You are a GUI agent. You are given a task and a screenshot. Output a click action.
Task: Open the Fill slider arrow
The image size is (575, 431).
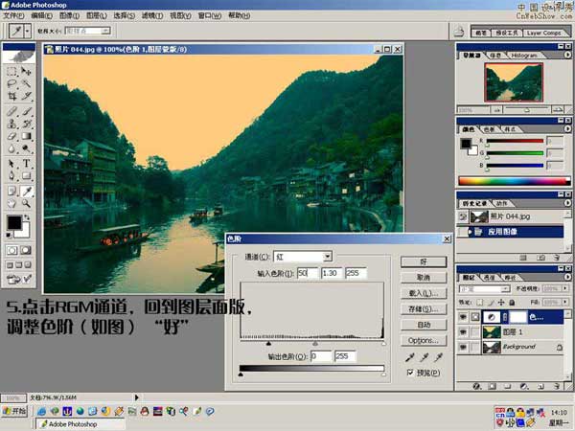(x=565, y=303)
